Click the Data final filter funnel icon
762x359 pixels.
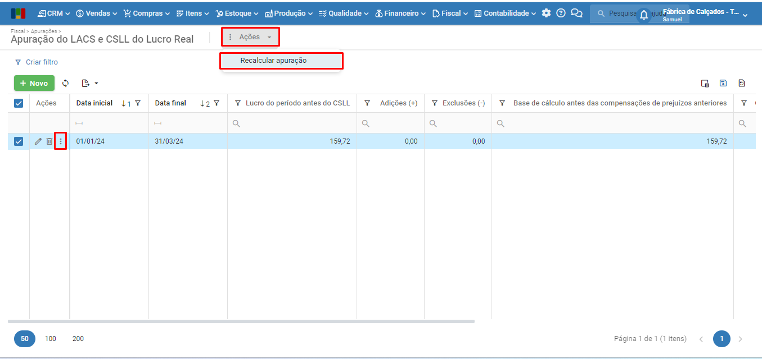pyautogui.click(x=217, y=103)
